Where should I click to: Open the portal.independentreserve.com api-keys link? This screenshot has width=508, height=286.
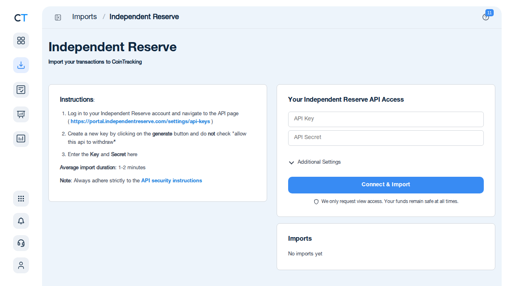[x=140, y=122]
